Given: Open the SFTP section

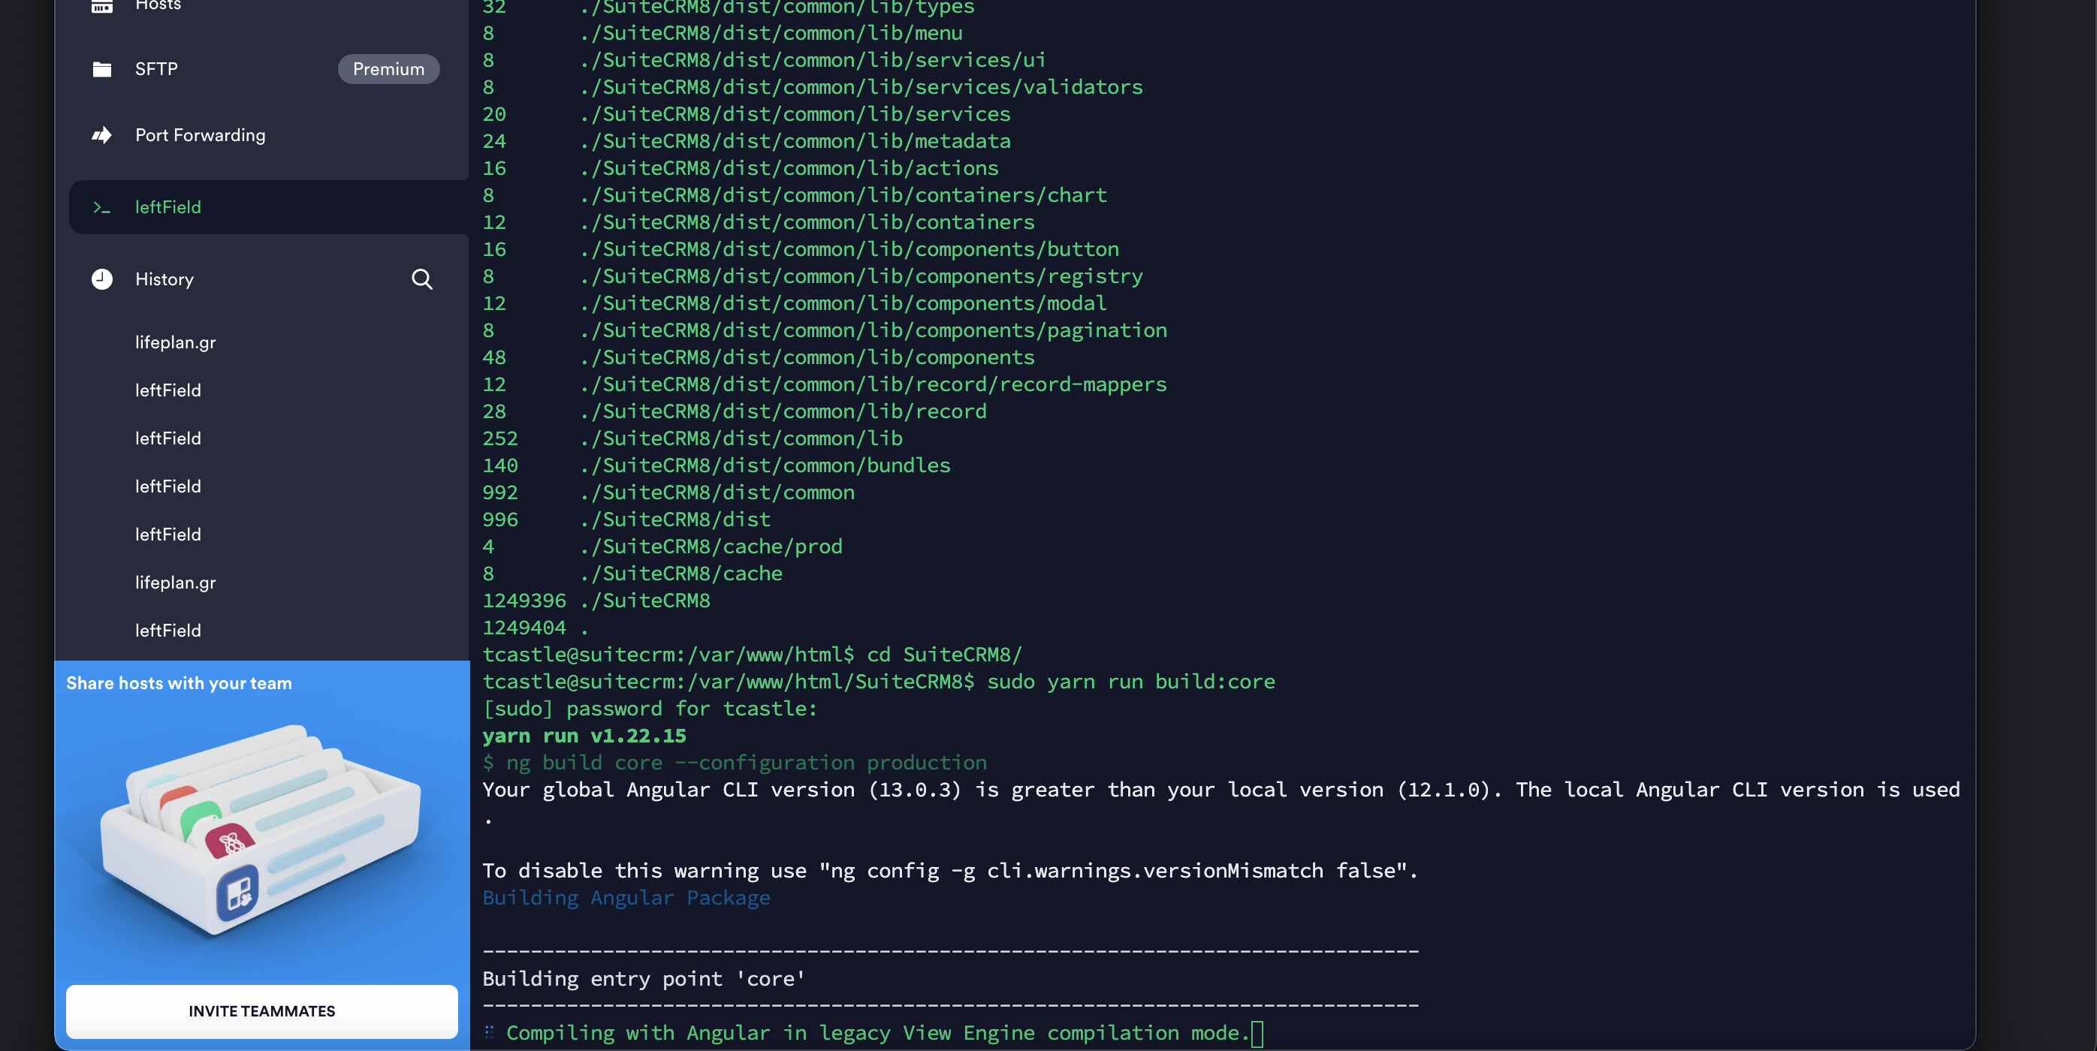Looking at the screenshot, I should coord(156,69).
